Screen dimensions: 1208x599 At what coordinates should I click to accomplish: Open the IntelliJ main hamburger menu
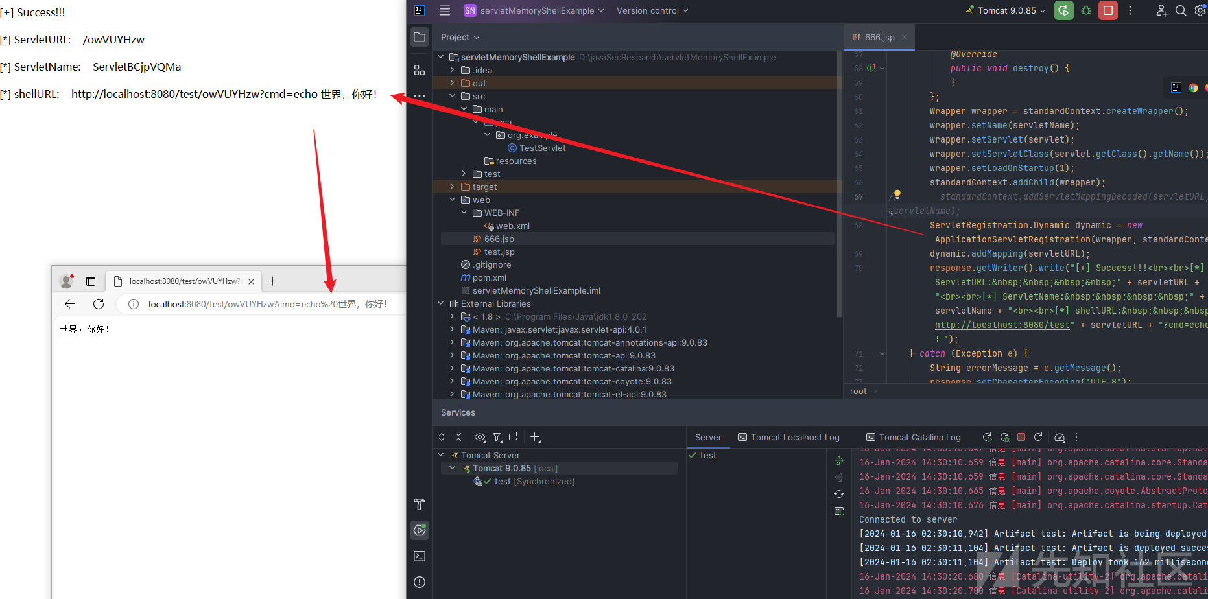coord(445,10)
